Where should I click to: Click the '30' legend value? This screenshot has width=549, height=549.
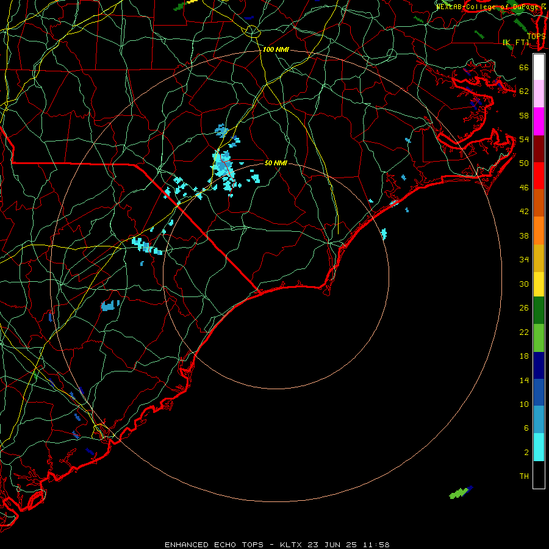(x=524, y=284)
